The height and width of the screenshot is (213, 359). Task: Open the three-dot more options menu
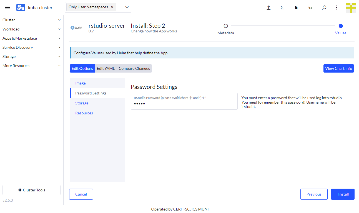(337, 8)
